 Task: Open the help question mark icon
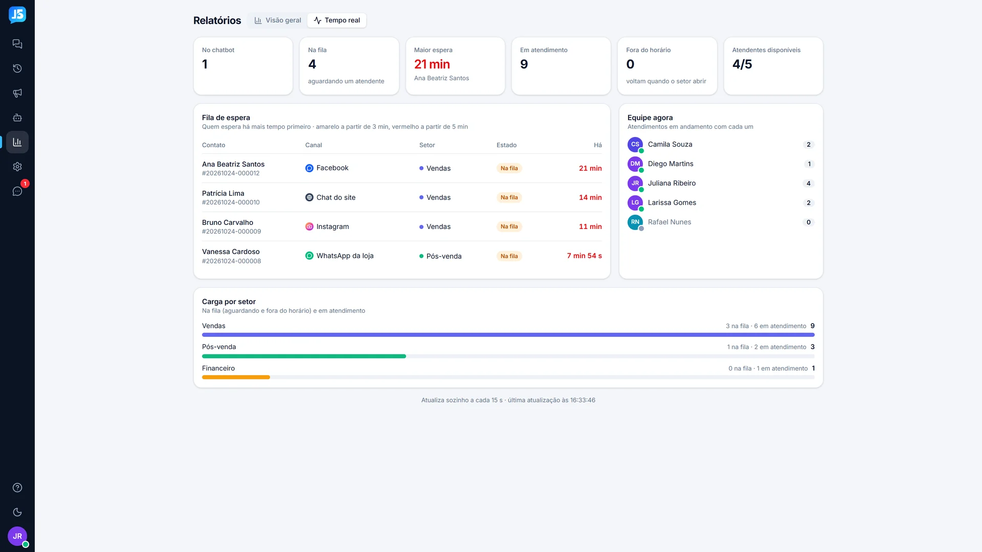17,488
